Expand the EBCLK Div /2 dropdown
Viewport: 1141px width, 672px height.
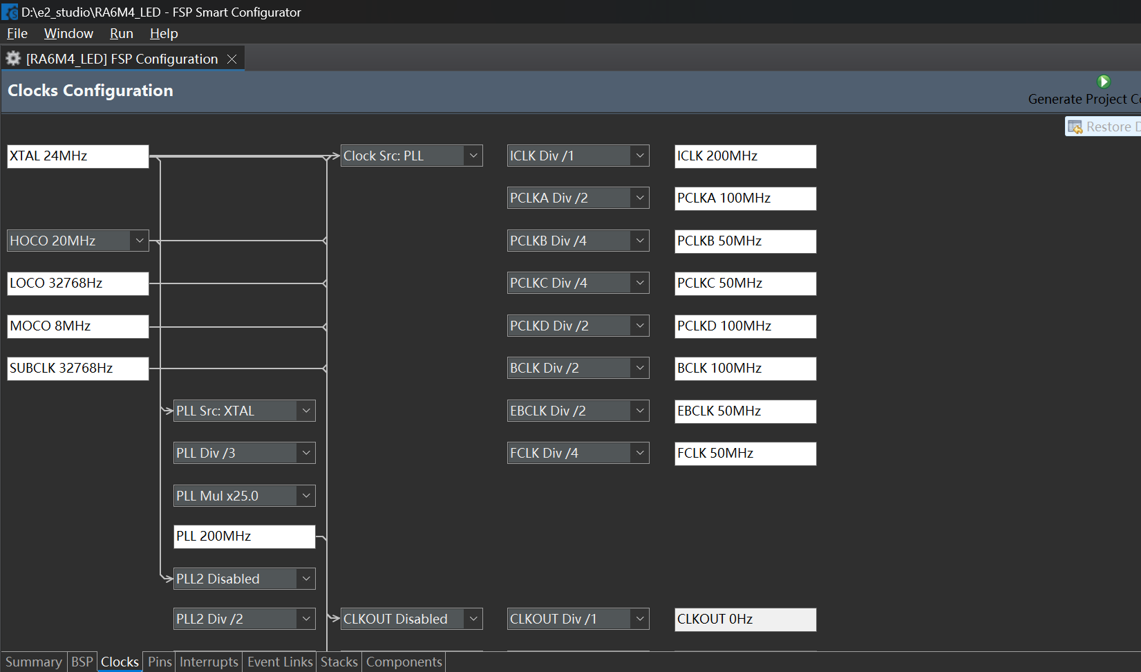(x=640, y=411)
